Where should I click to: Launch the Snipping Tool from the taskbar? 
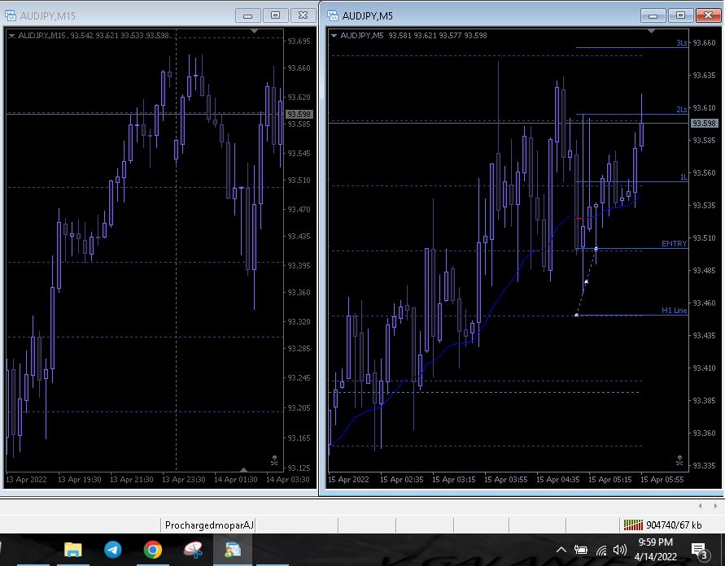click(193, 550)
